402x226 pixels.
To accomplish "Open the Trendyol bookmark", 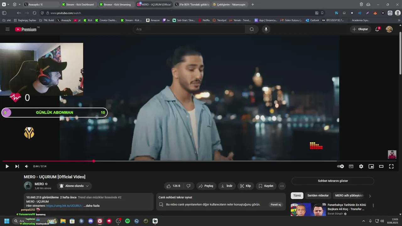I will coord(219,20).
